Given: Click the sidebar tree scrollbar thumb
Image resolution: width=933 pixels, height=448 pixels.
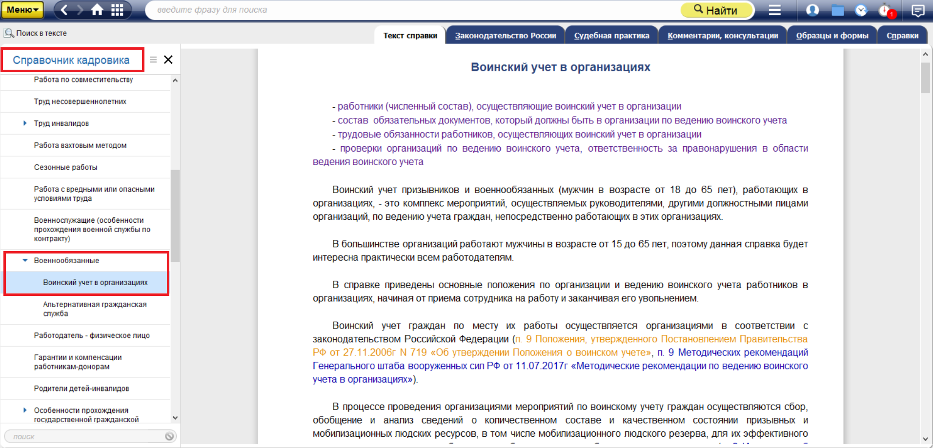Looking at the screenshot, I should (175, 215).
